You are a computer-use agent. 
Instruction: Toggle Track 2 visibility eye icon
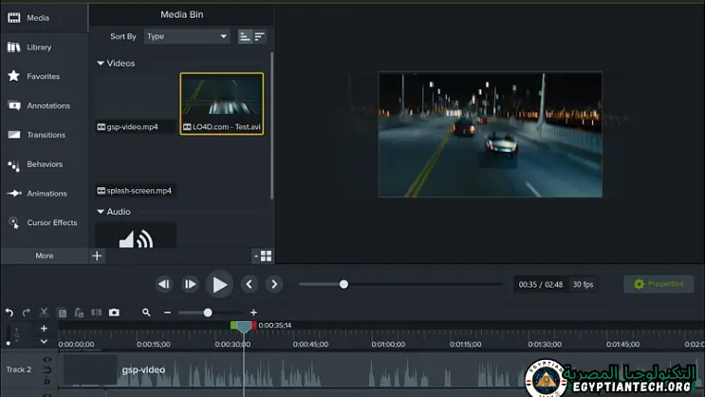47,360
